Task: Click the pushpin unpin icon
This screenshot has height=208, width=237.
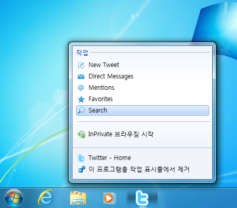Action: pos(81,169)
